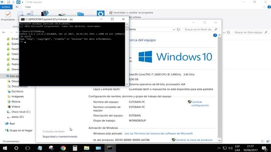Click the Explorer back arrow
271x152 pixels.
point(4,32)
